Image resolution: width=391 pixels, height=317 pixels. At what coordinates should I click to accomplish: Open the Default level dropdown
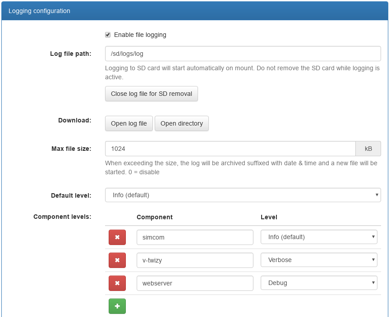point(243,195)
